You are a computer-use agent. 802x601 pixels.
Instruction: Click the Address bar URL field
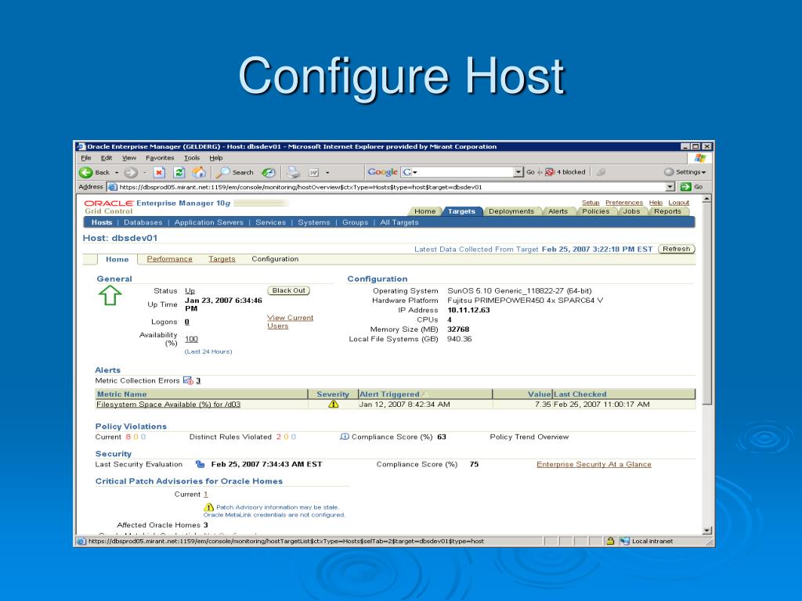392,187
